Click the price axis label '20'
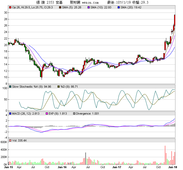Screen dimensions: 183x170 [5, 45]
